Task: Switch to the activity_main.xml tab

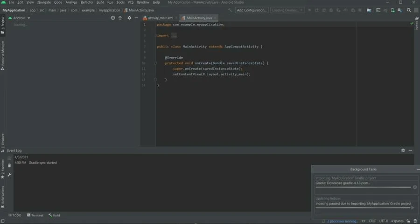Action: tap(160, 18)
